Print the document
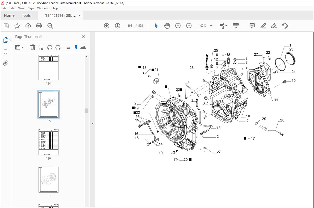Screen dimensions: 314x208 click(39, 26)
